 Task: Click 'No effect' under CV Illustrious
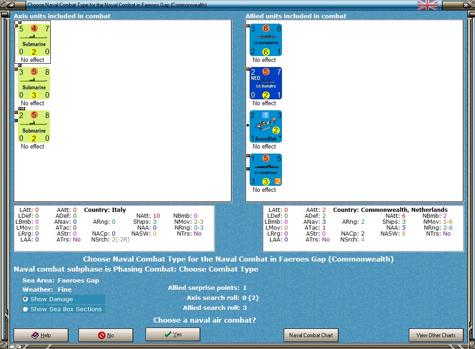pos(264,190)
